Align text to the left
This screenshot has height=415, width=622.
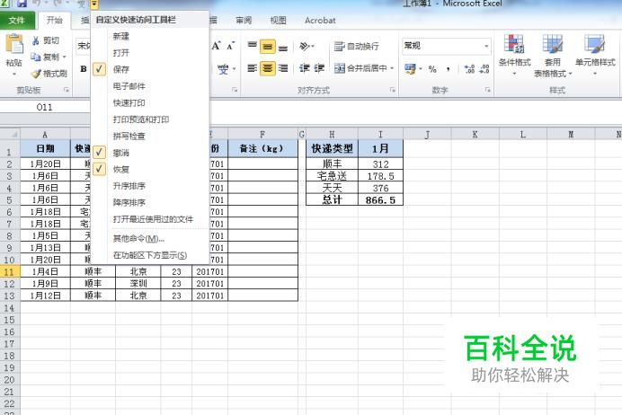tap(253, 68)
